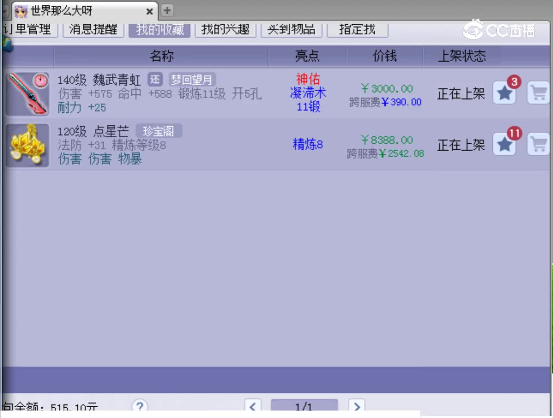Click the 梦回望月 server tag
553x418 pixels.
click(x=192, y=79)
